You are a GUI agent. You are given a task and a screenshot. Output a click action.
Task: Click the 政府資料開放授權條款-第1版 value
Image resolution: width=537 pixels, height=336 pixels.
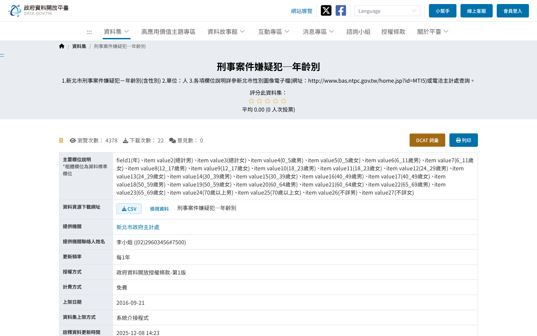[x=151, y=272]
